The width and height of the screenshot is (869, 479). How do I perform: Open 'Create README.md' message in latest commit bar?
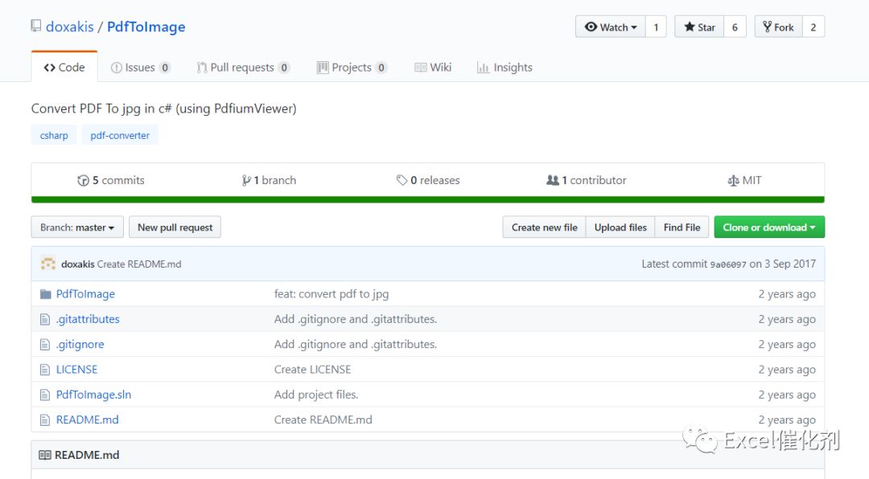click(139, 264)
